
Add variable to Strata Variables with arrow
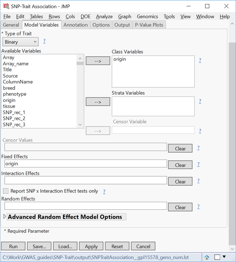[98, 102]
